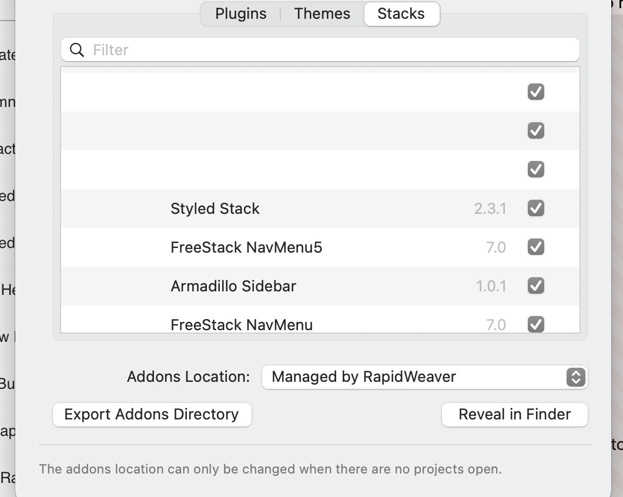Viewport: 623px width, 497px height.
Task: Click the Styled Stack version number 2.3.1
Action: click(x=490, y=209)
